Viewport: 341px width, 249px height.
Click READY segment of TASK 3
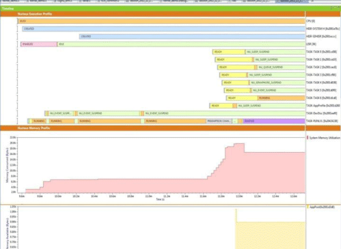[233, 75]
